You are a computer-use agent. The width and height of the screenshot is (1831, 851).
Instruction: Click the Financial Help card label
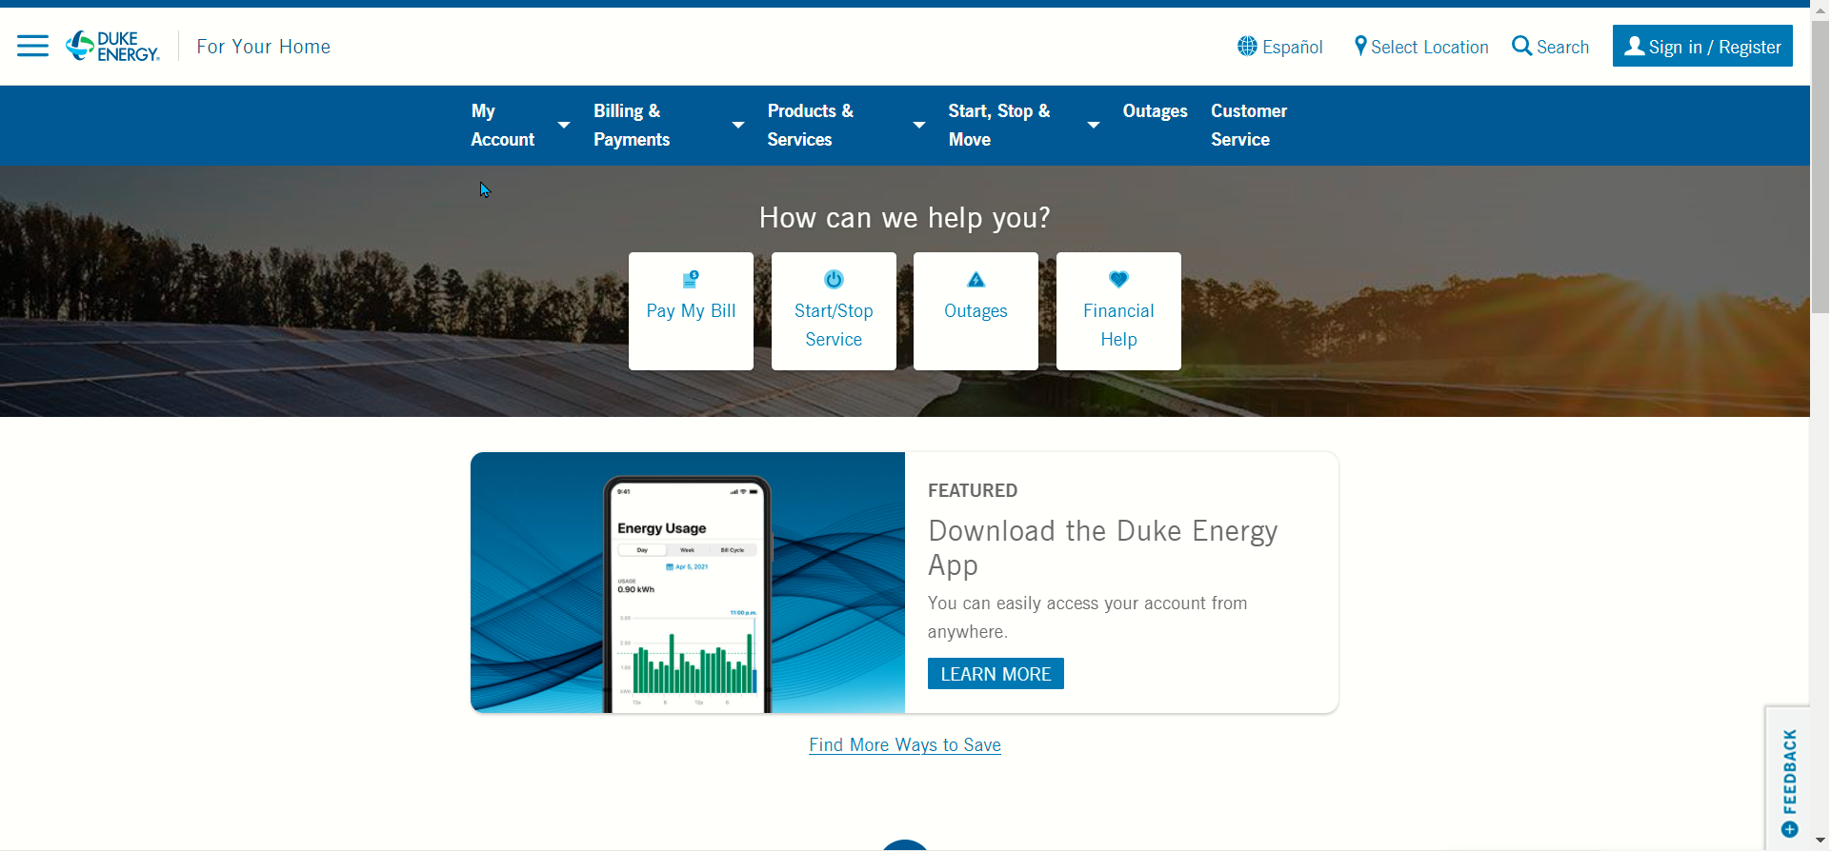pyautogui.click(x=1118, y=325)
